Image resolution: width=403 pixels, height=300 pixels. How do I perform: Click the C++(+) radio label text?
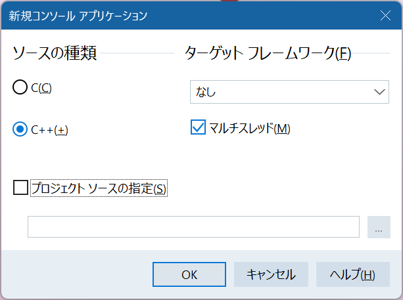point(49,129)
